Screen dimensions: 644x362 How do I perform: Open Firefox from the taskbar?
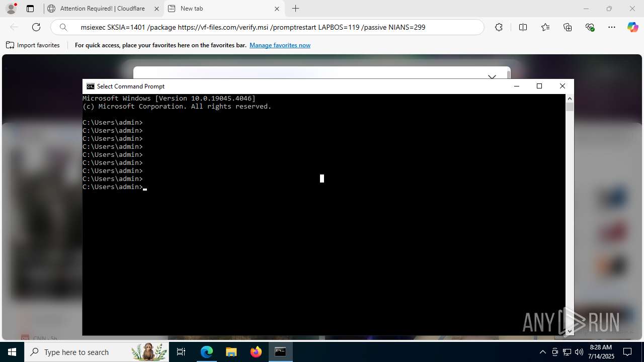coord(256,352)
